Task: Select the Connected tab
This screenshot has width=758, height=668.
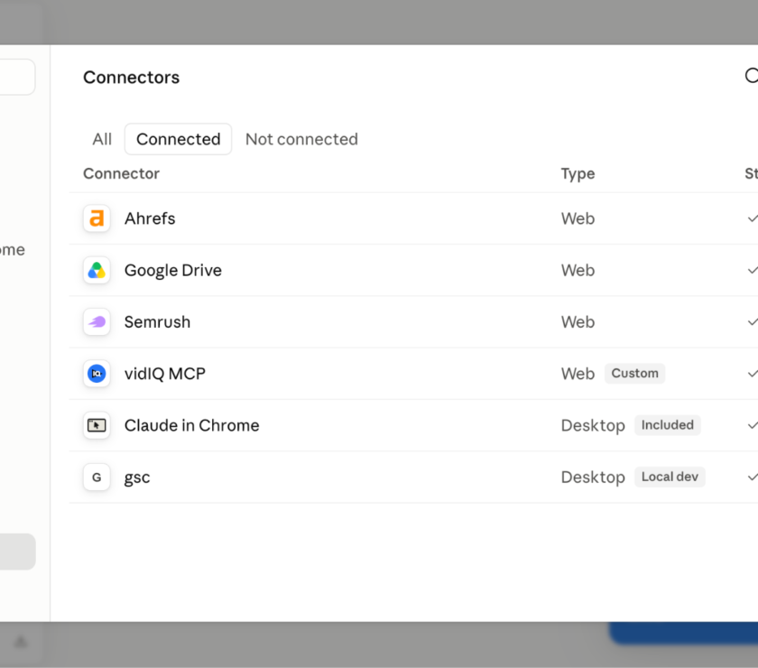Action: click(x=179, y=139)
